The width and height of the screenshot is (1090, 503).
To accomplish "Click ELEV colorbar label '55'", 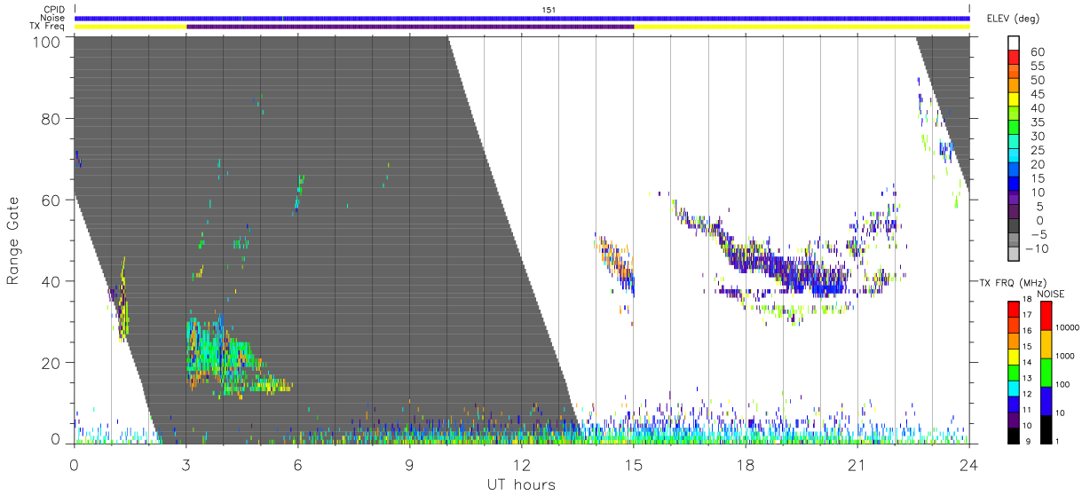I will (x=1036, y=67).
